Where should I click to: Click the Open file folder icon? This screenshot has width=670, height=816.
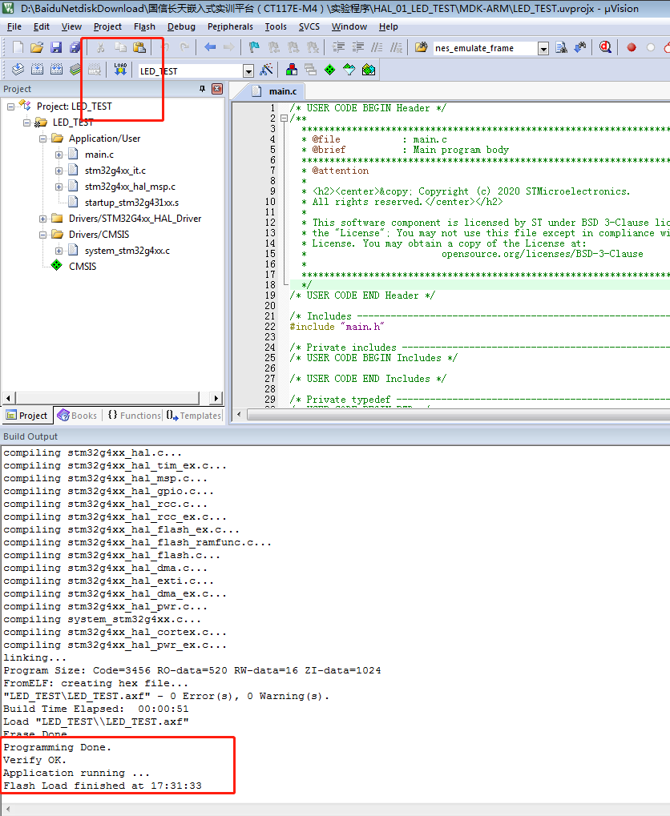click(37, 48)
